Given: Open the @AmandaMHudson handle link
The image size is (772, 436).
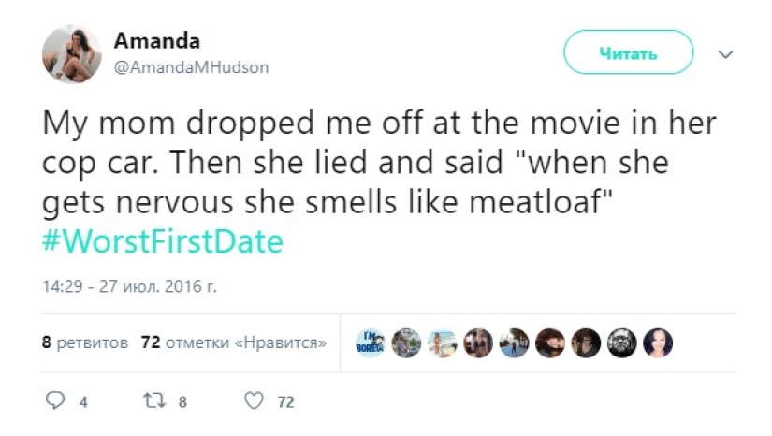Looking at the screenshot, I should coord(191,67).
